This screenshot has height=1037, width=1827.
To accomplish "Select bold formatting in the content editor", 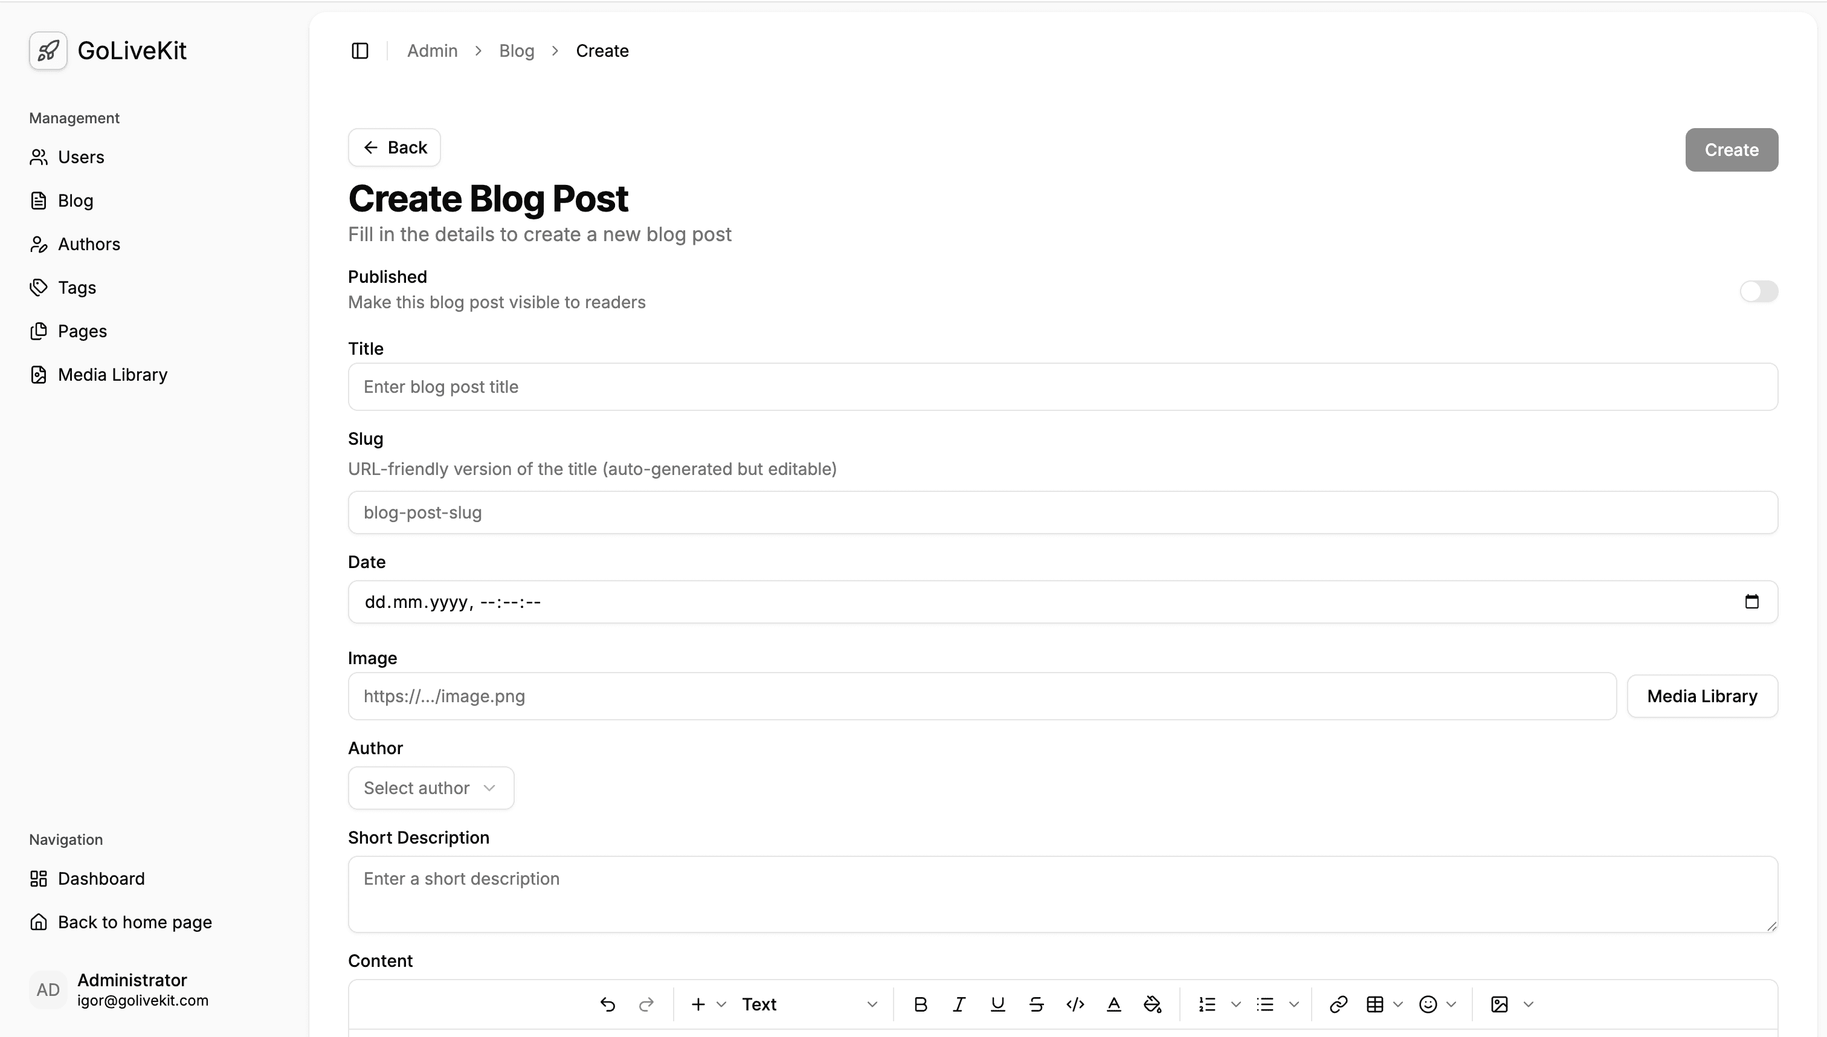I will [x=921, y=1004].
